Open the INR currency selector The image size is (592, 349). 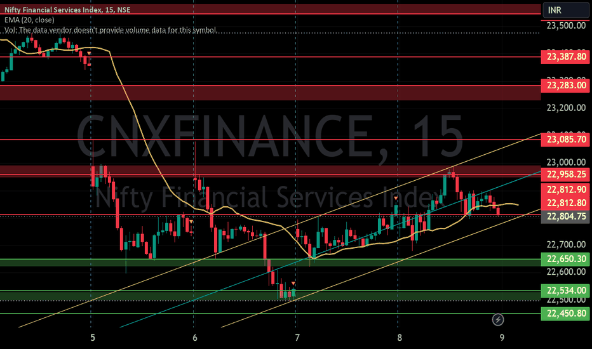click(565, 10)
